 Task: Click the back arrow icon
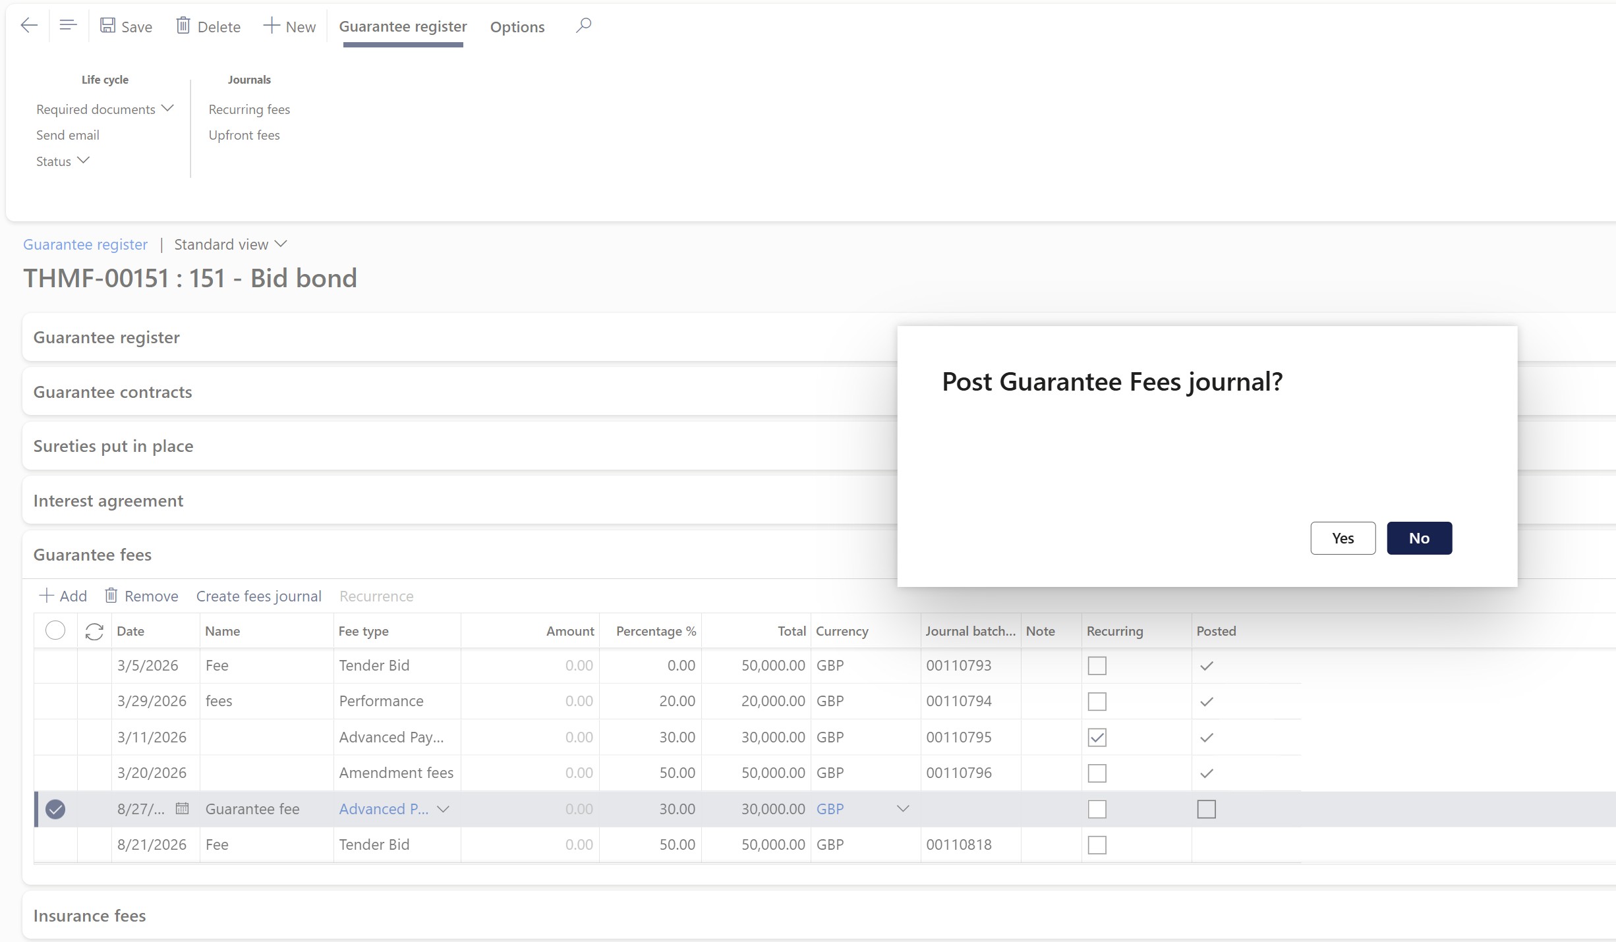tap(29, 26)
